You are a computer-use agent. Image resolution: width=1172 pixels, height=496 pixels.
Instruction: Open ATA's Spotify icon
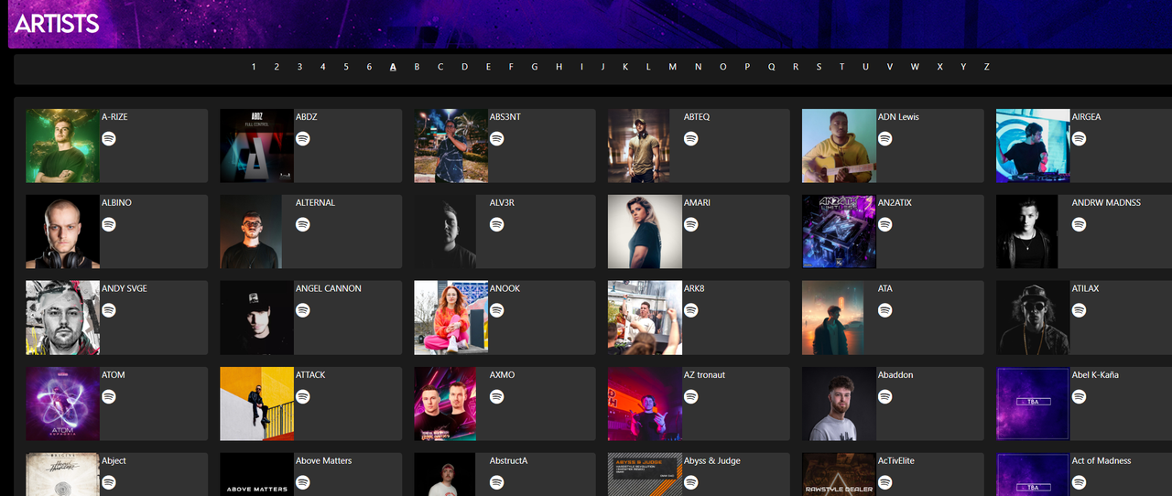pyautogui.click(x=885, y=310)
